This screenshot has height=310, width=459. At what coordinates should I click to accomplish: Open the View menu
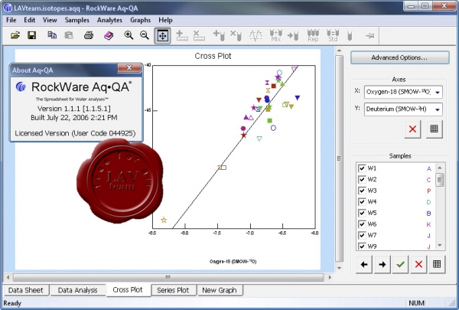(50, 20)
